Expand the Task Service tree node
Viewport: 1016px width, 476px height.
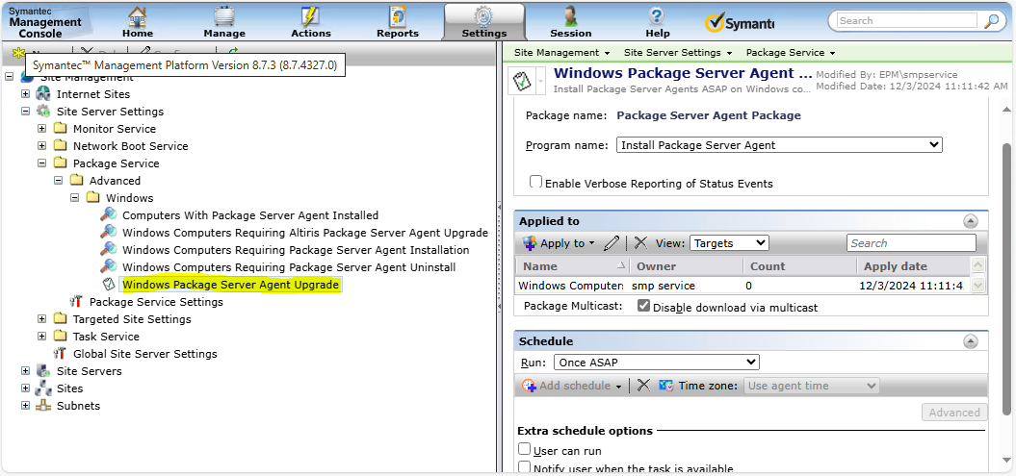(x=42, y=337)
